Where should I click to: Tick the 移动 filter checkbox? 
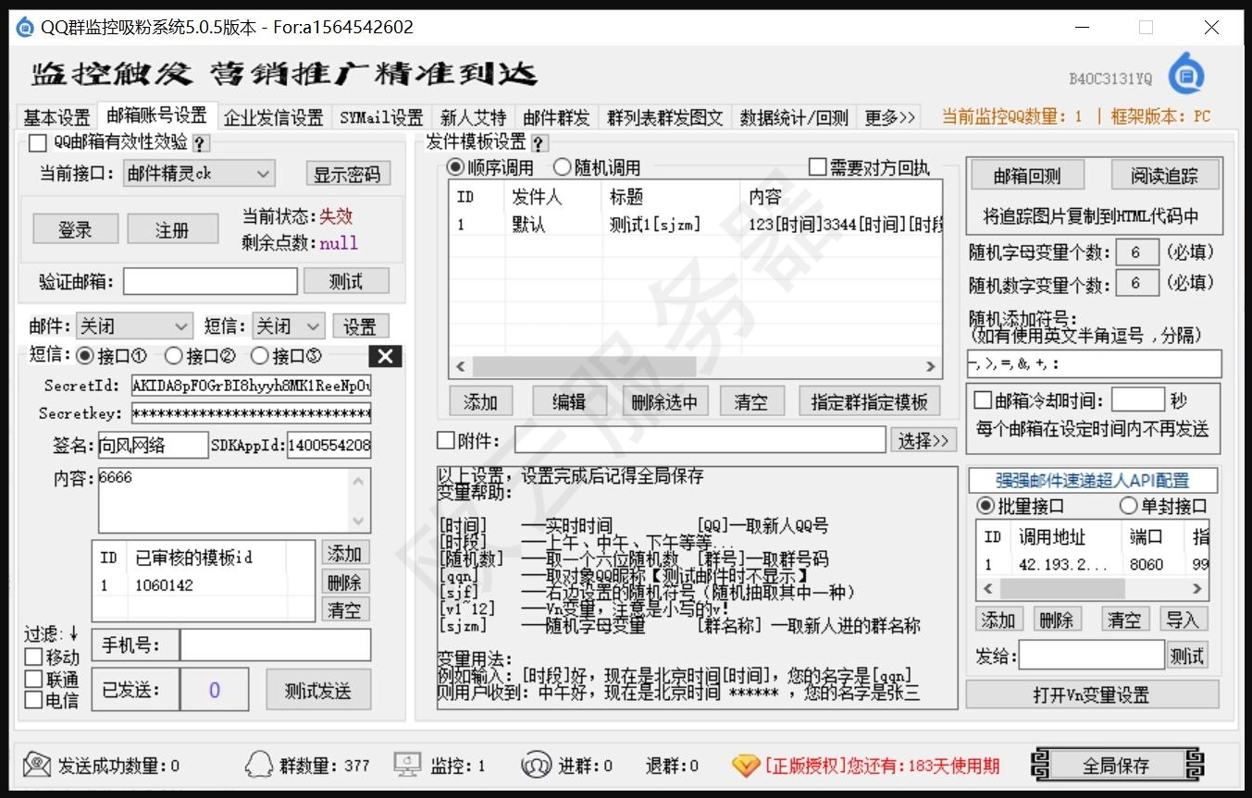coord(33,657)
